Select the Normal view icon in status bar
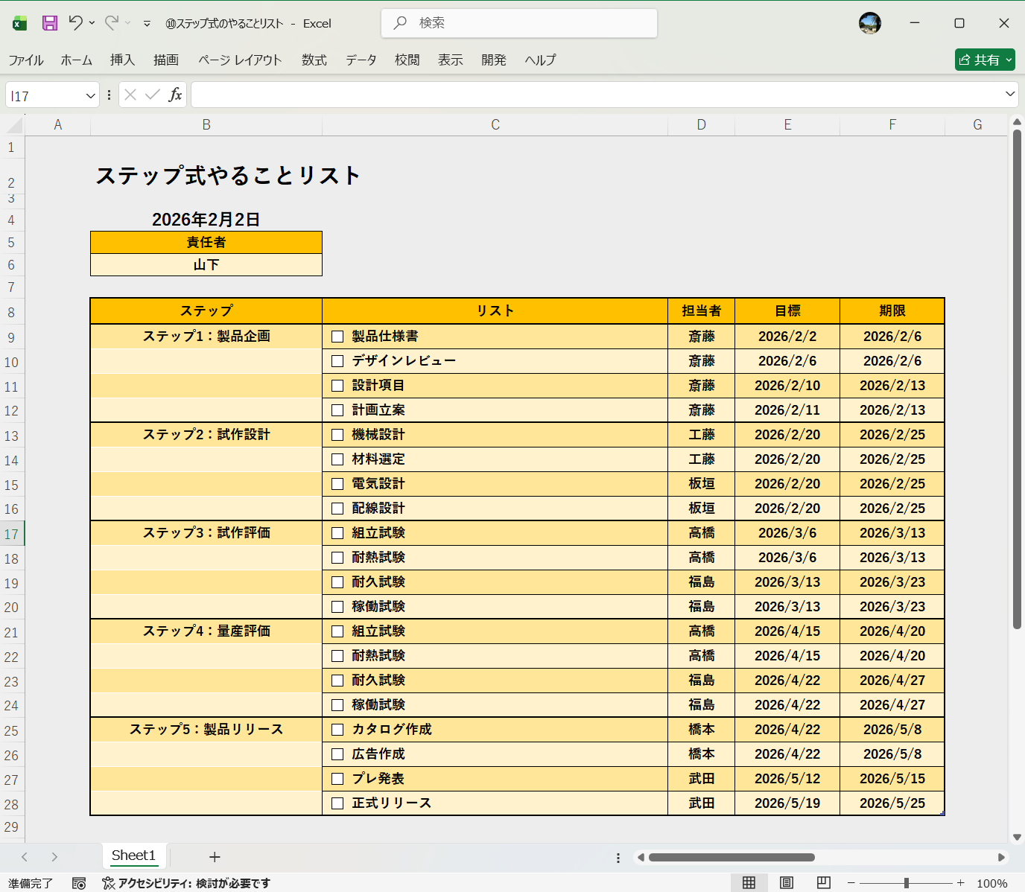Screen dimensions: 1025x892 [x=749, y=882]
